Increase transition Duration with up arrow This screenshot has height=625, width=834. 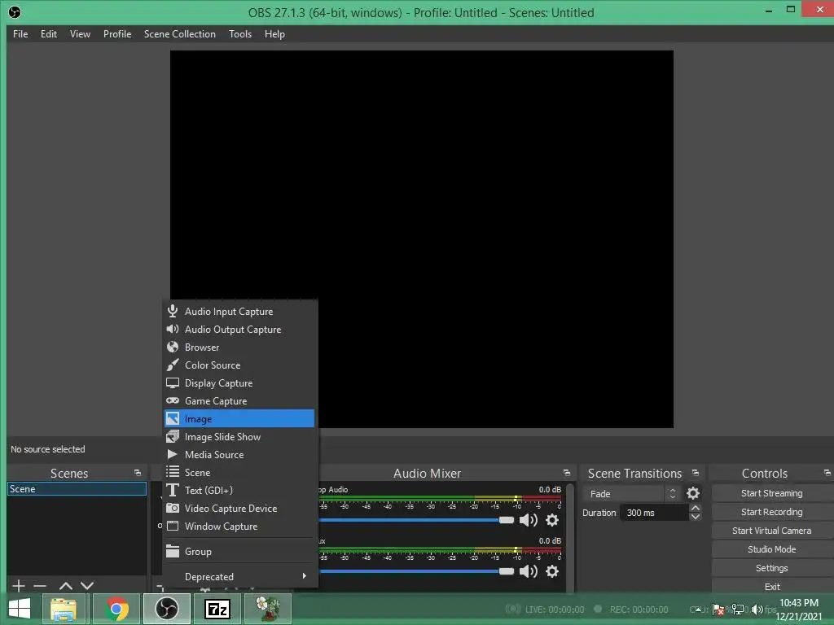[x=696, y=509]
